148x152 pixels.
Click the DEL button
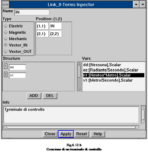[x=50, y=96]
